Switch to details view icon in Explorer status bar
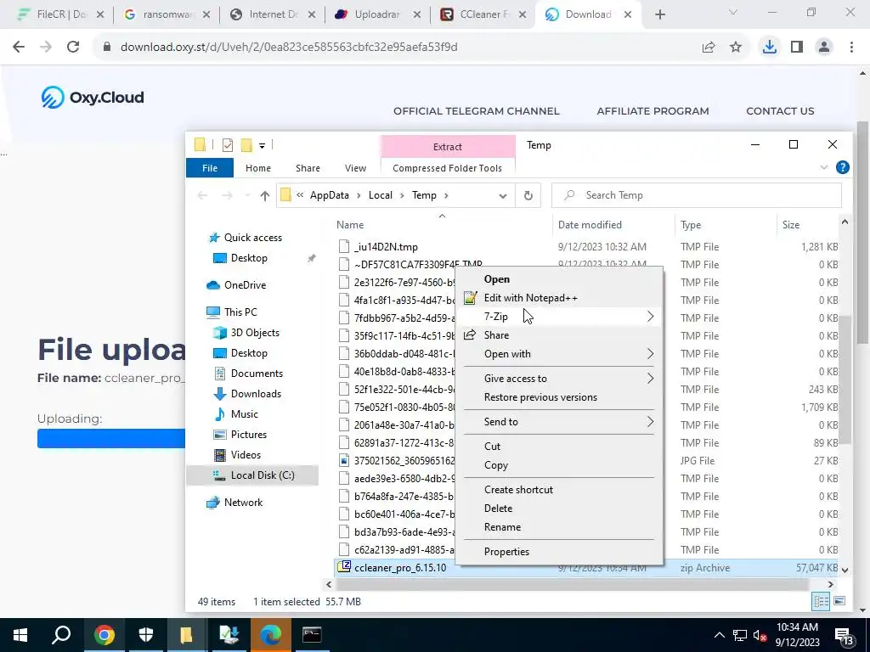The width and height of the screenshot is (870, 652). [821, 601]
